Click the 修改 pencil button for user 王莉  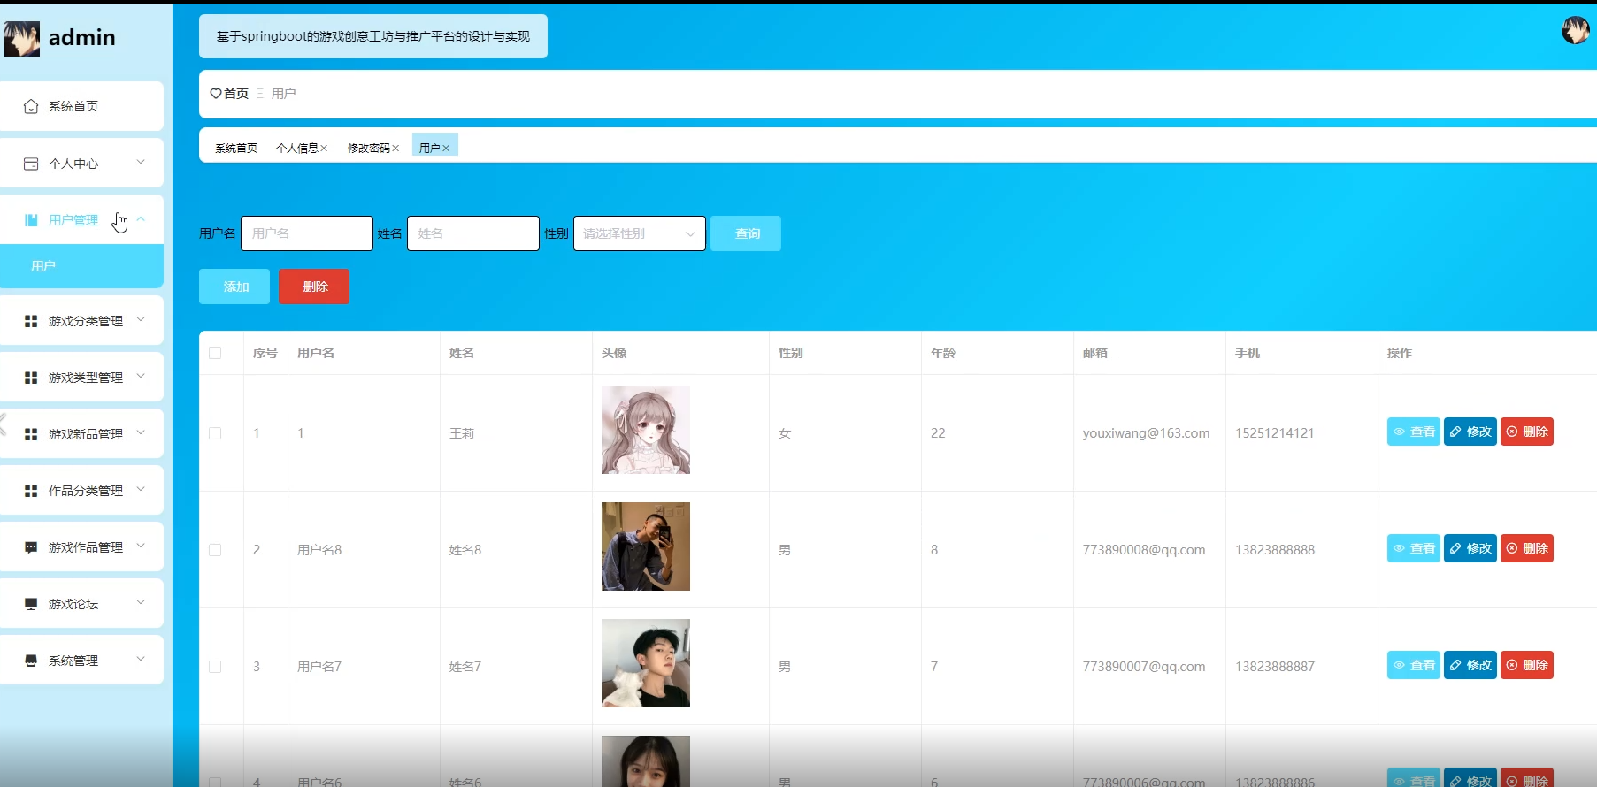click(x=1470, y=432)
